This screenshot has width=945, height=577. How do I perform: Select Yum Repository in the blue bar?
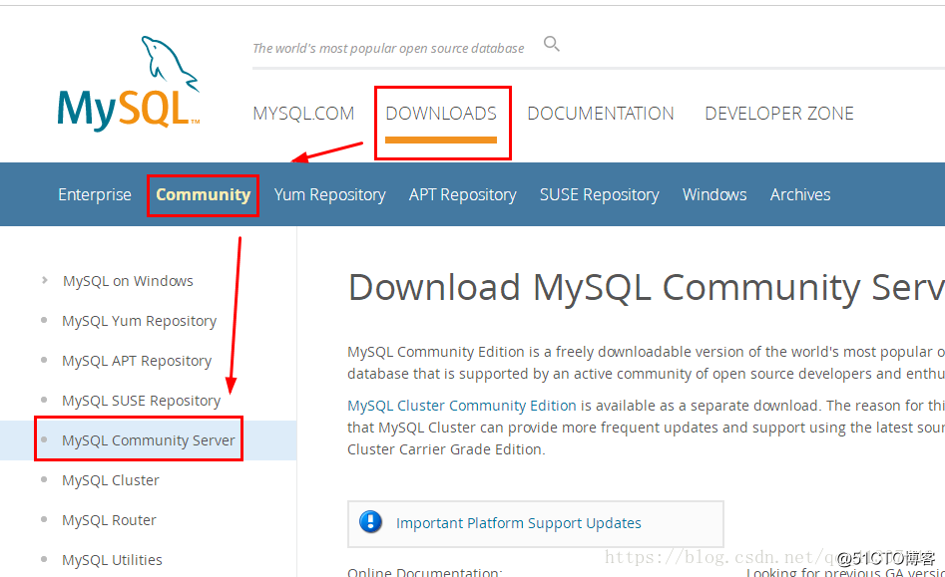click(x=329, y=195)
